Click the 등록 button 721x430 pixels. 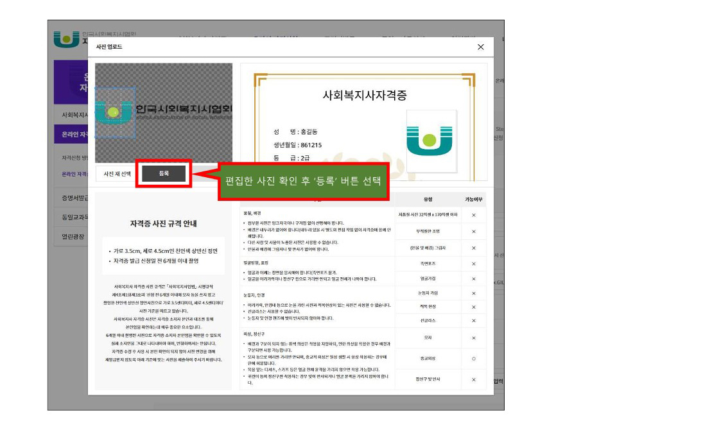click(x=164, y=173)
